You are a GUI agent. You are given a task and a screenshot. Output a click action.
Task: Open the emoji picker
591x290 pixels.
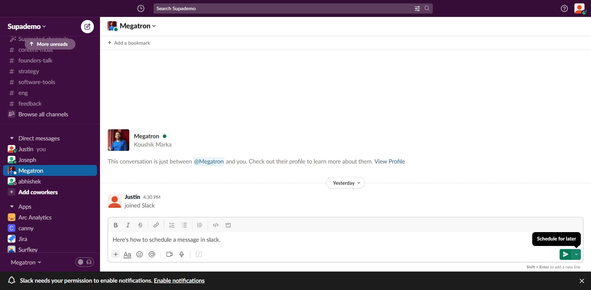pos(139,254)
